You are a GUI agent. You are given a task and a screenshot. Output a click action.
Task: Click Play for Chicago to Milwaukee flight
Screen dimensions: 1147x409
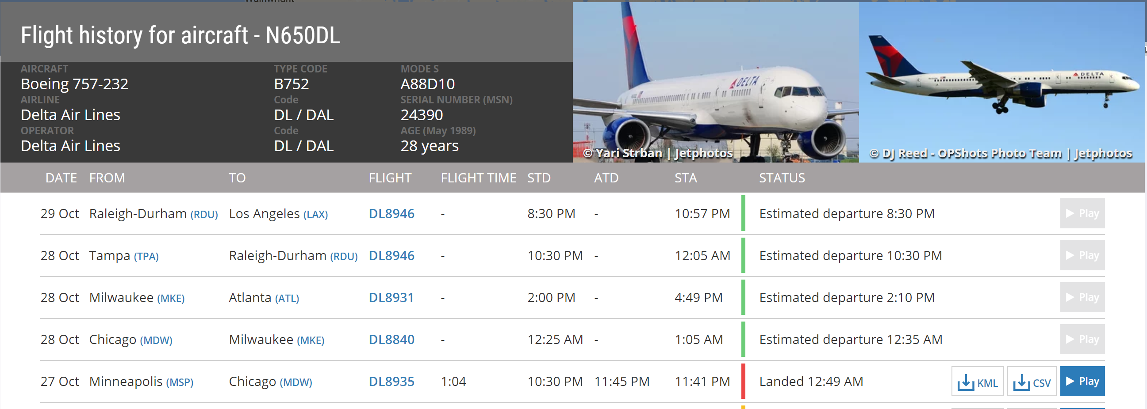click(x=1082, y=340)
